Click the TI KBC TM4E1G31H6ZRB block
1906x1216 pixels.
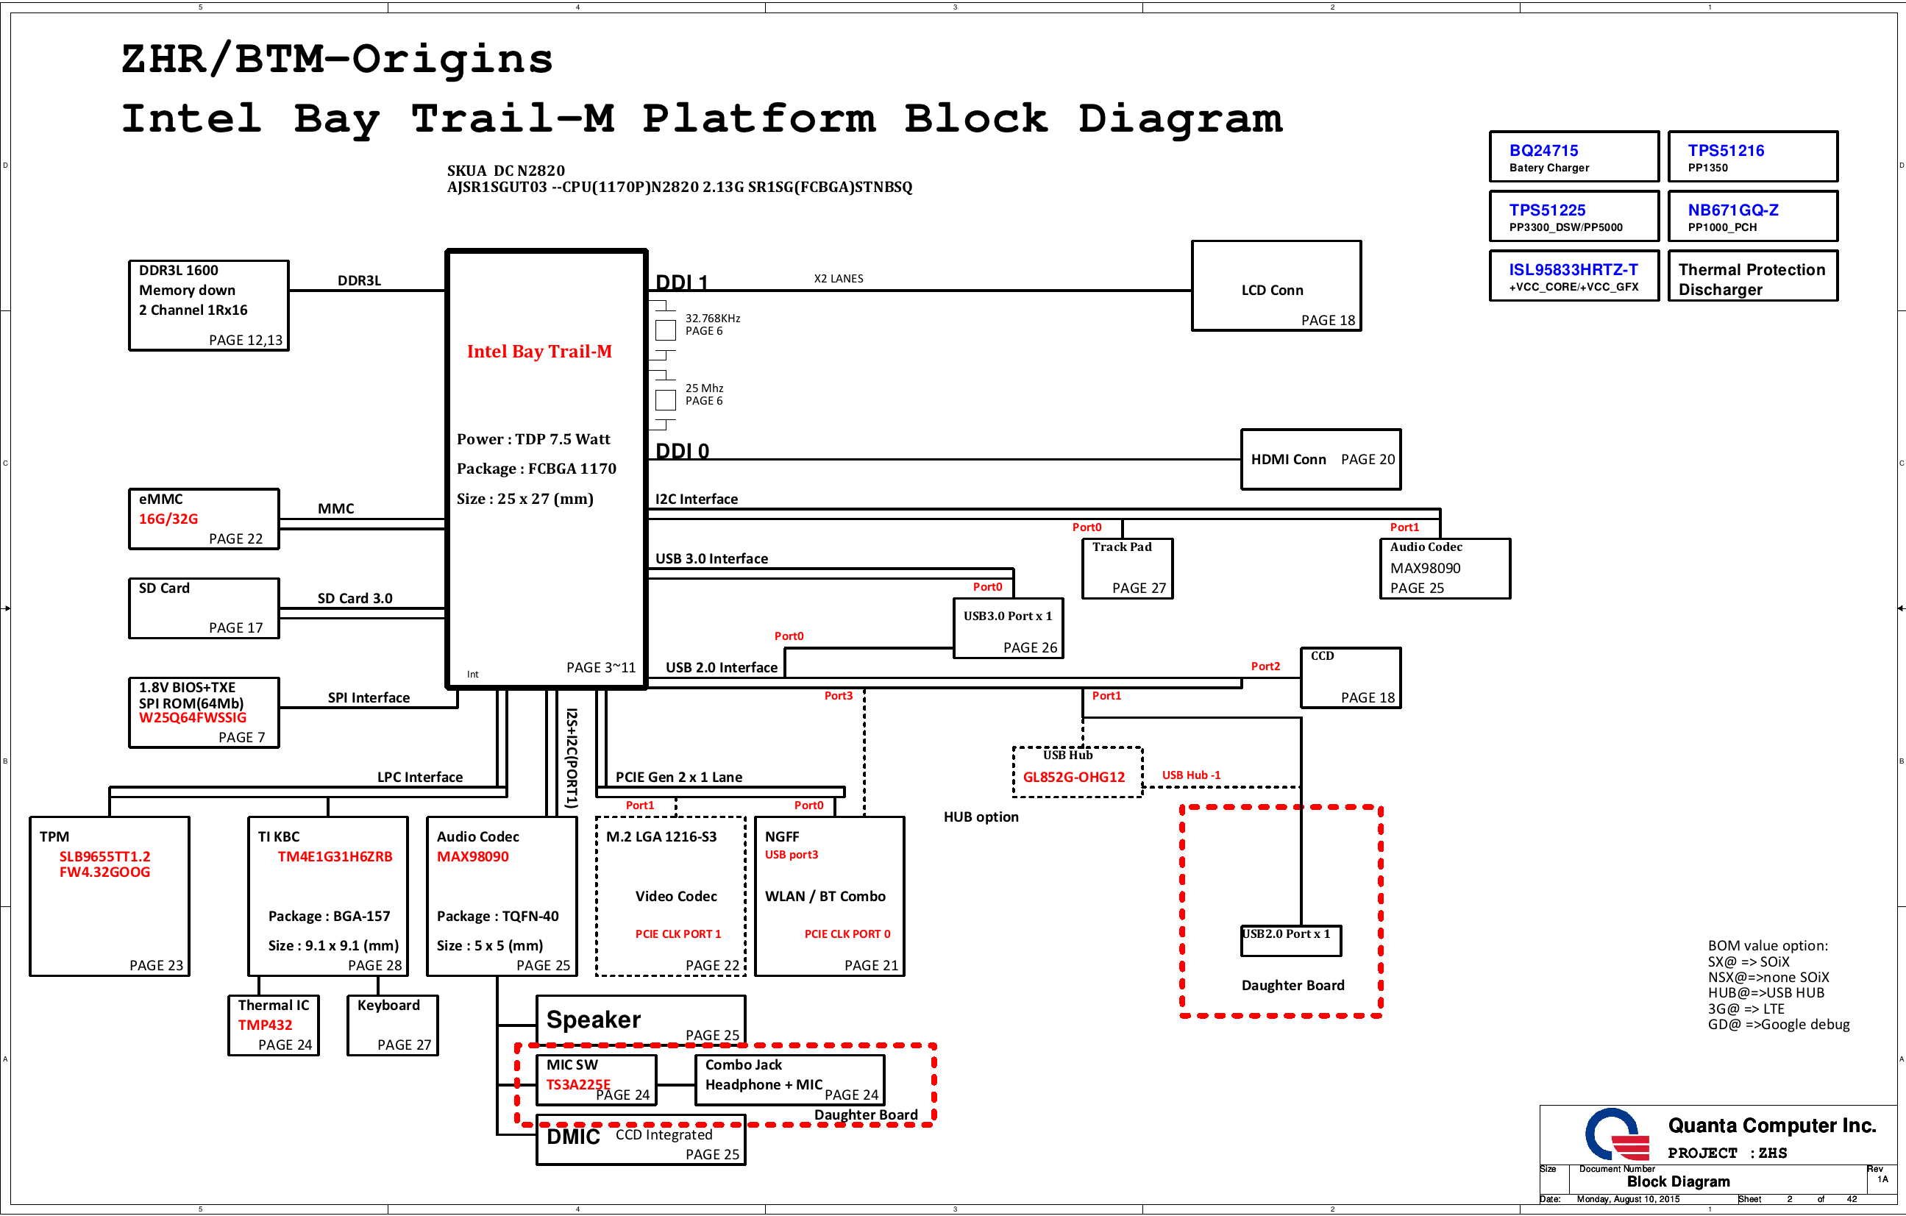[329, 896]
